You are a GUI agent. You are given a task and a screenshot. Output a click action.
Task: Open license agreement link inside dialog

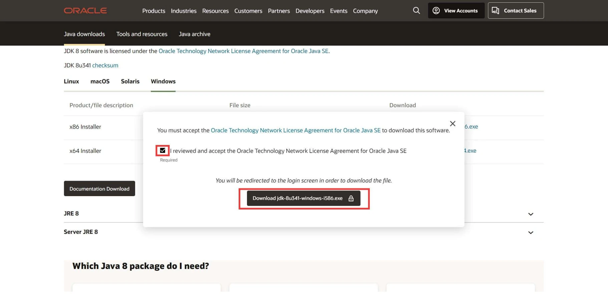[x=296, y=130]
